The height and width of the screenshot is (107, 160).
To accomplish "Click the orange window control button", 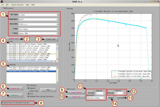I will (x=153, y=2).
